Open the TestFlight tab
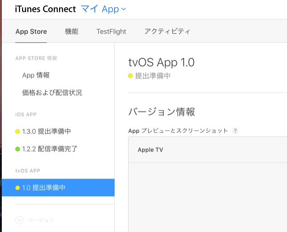The width and height of the screenshot is (287, 232). [111, 32]
